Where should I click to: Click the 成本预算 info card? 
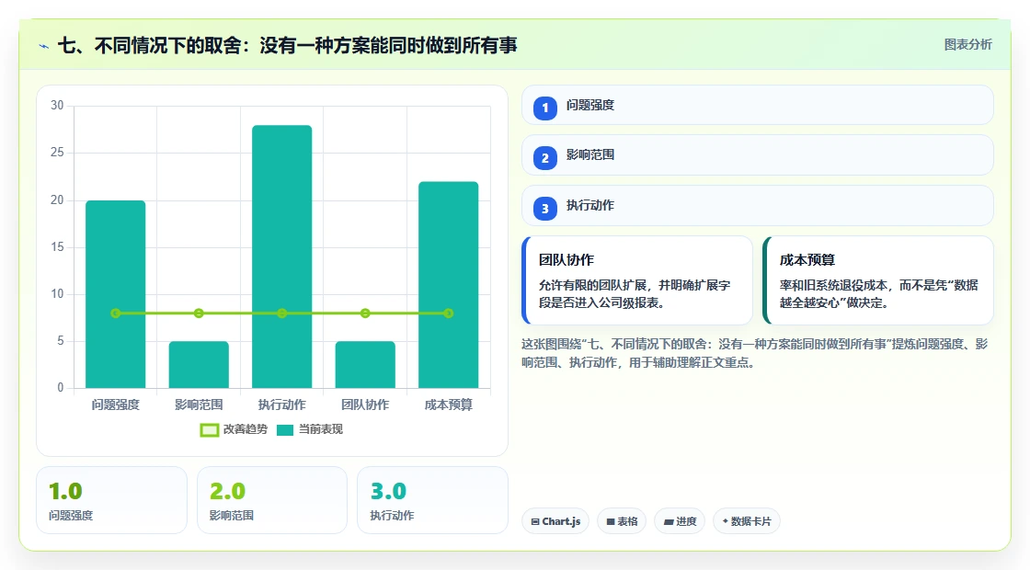(x=878, y=280)
